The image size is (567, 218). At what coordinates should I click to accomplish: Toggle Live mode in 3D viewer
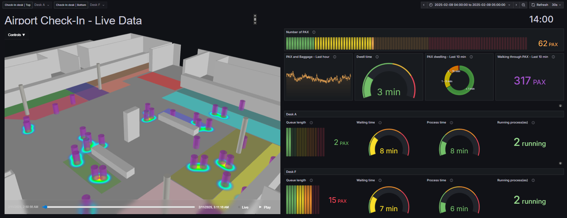point(245,207)
